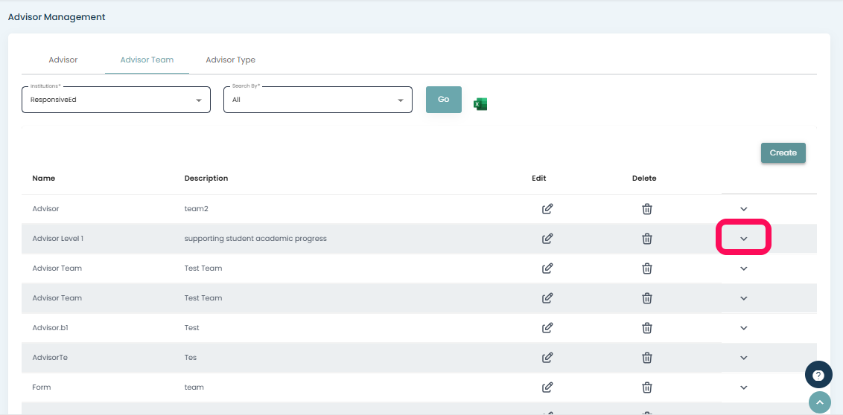The height and width of the screenshot is (415, 843).
Task: Expand the Form team row details
Action: (743, 387)
